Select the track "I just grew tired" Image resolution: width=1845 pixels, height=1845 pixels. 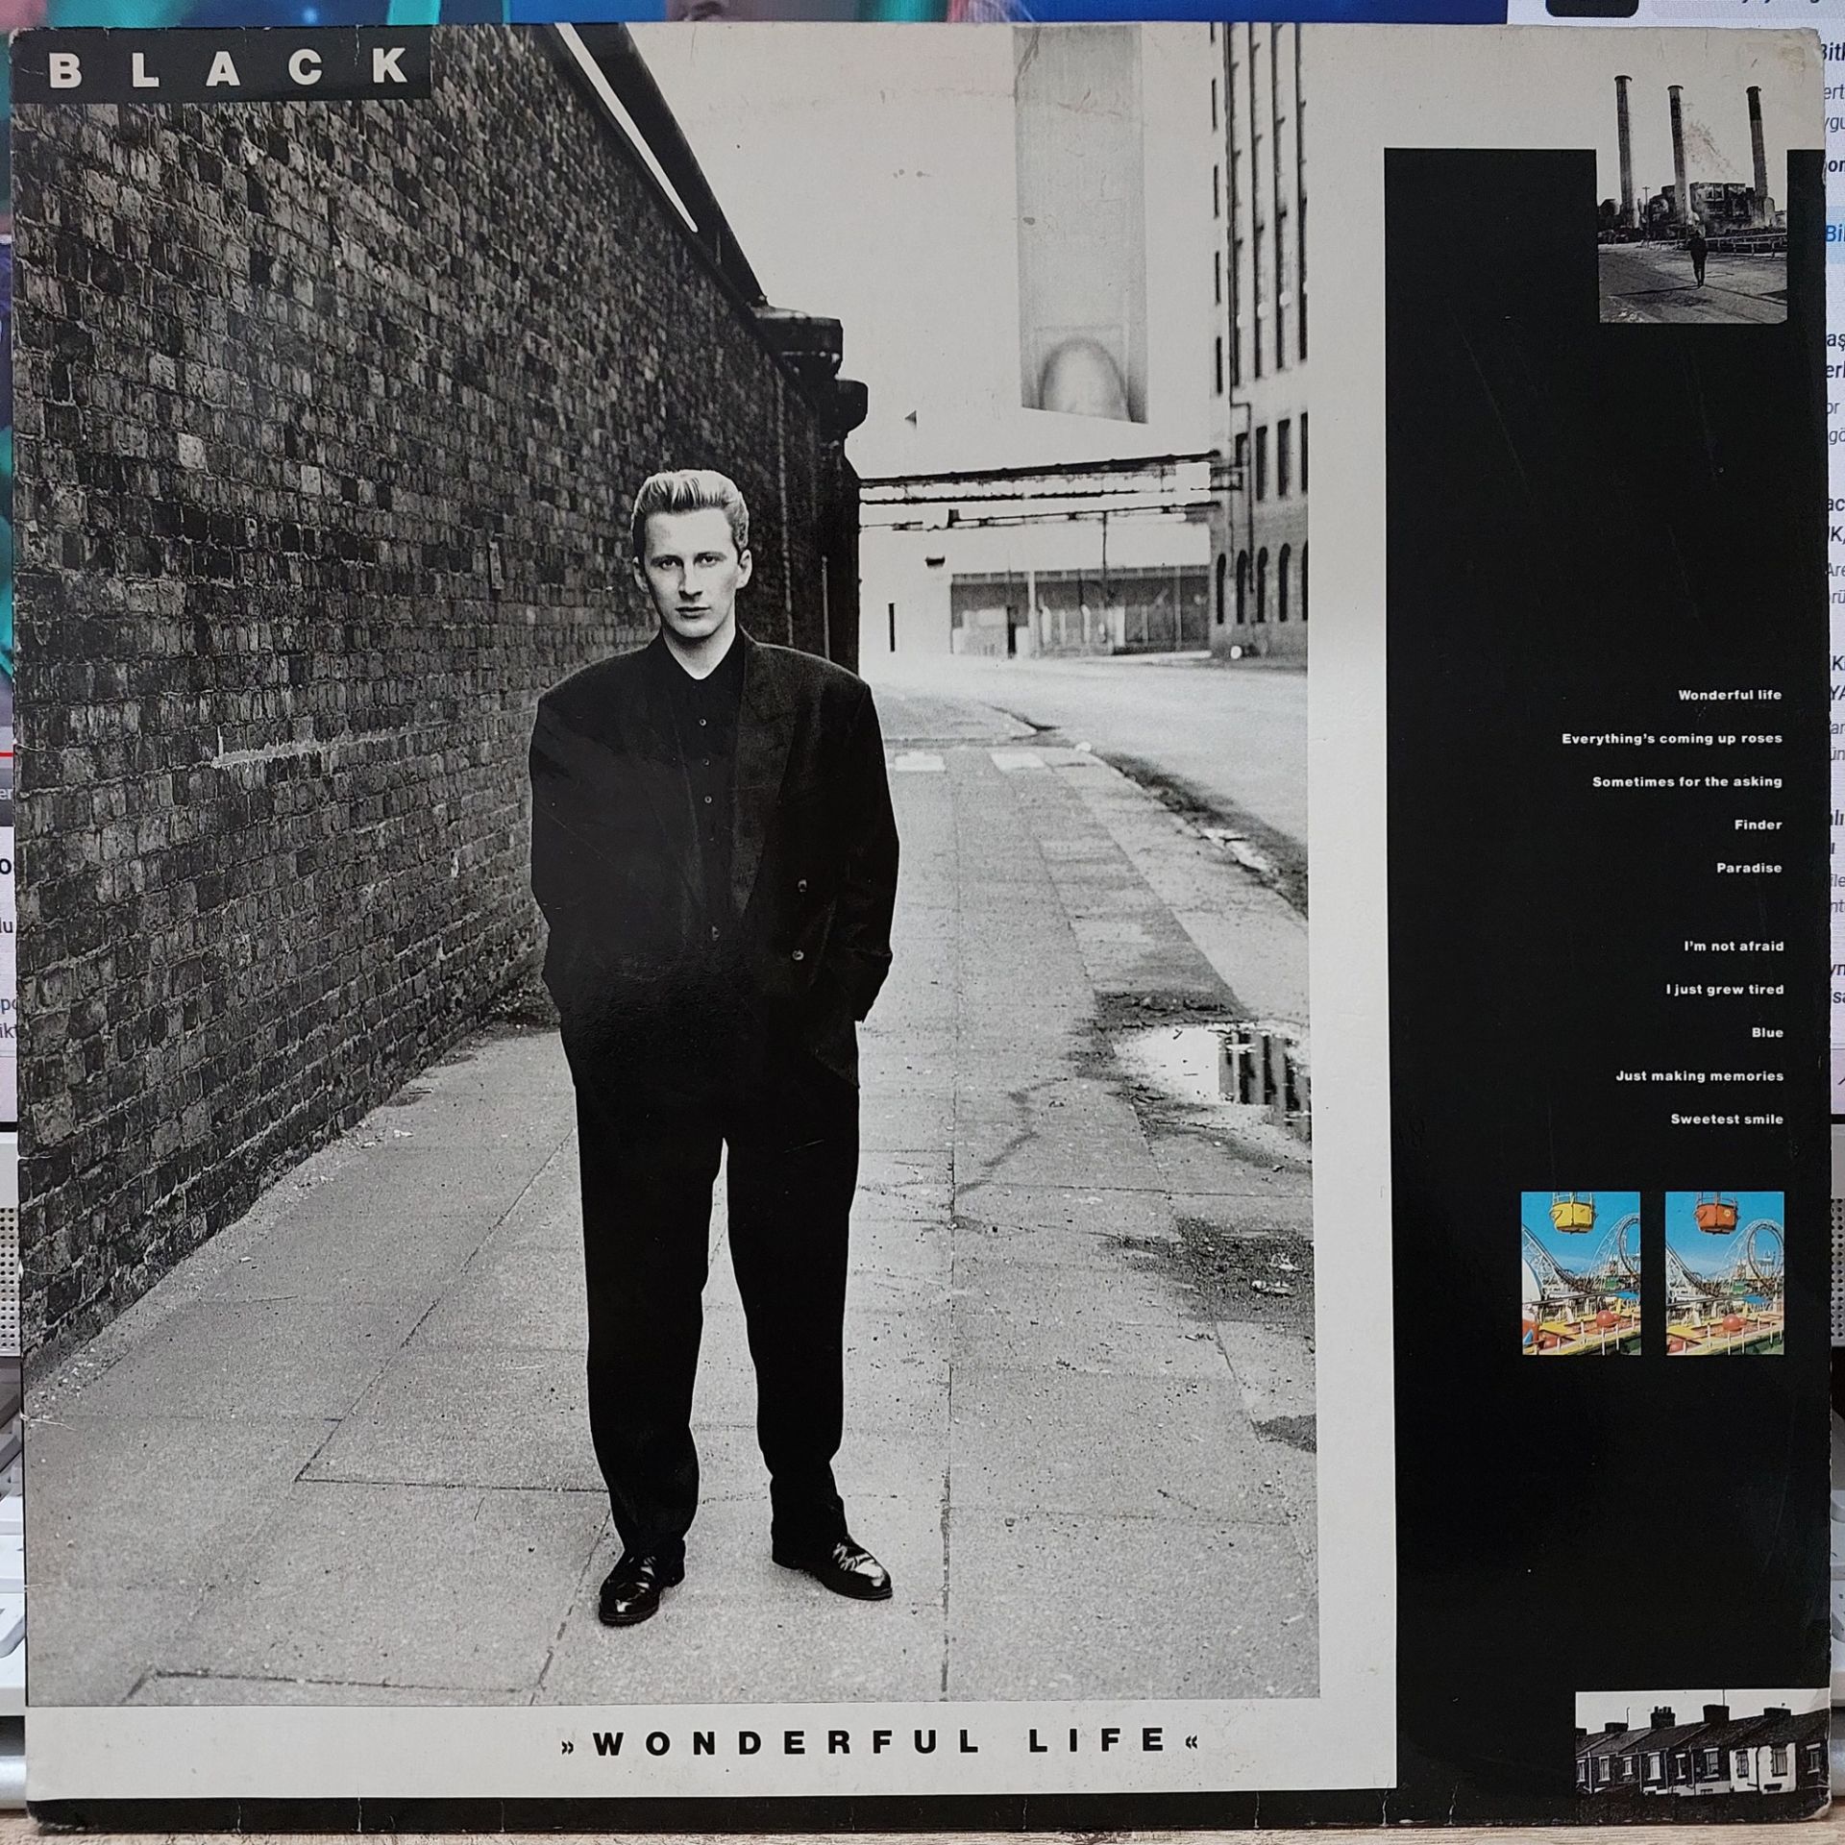point(1725,989)
